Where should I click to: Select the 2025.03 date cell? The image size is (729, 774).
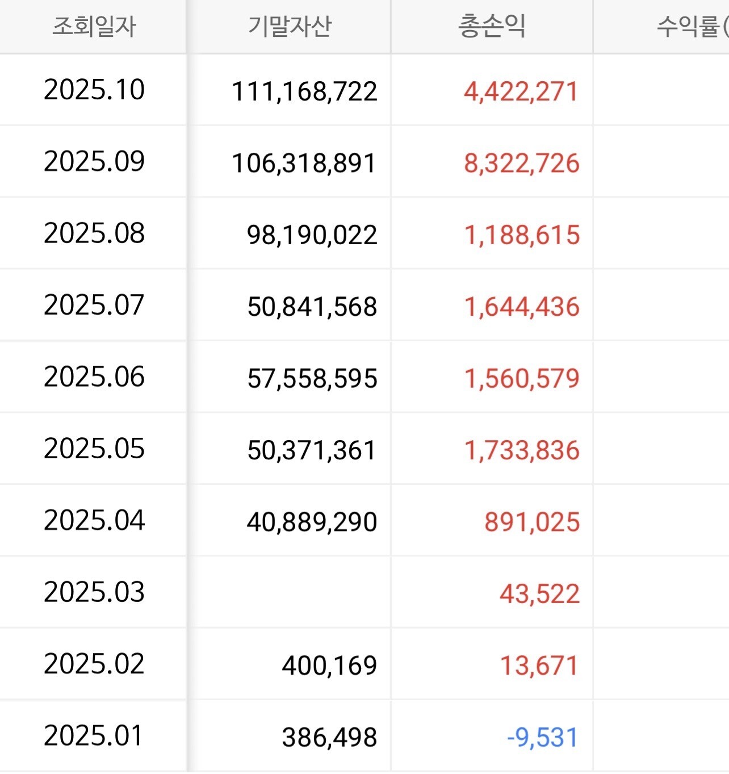click(x=94, y=592)
